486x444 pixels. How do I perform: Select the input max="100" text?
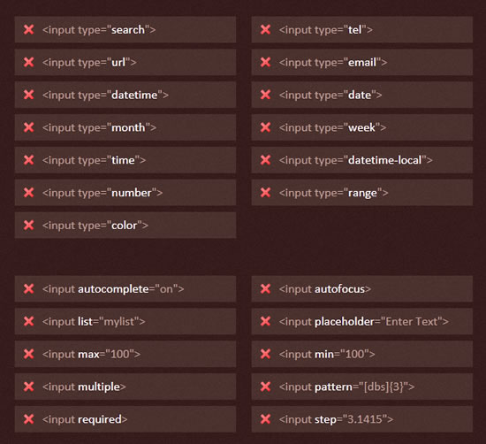point(91,354)
